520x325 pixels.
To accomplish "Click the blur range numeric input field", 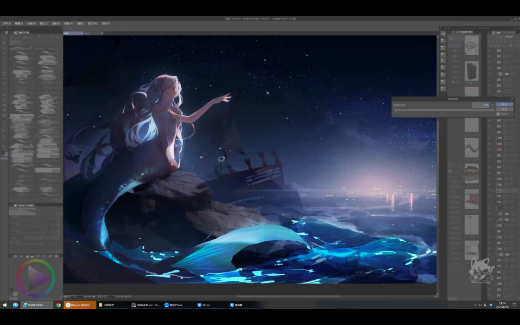I will [x=480, y=105].
